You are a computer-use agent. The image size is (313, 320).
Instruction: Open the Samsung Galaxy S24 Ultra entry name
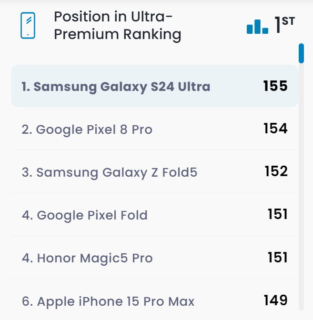(116, 87)
